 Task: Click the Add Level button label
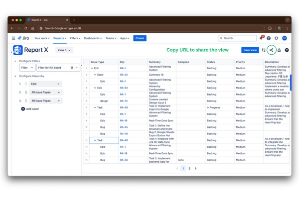click(x=32, y=109)
